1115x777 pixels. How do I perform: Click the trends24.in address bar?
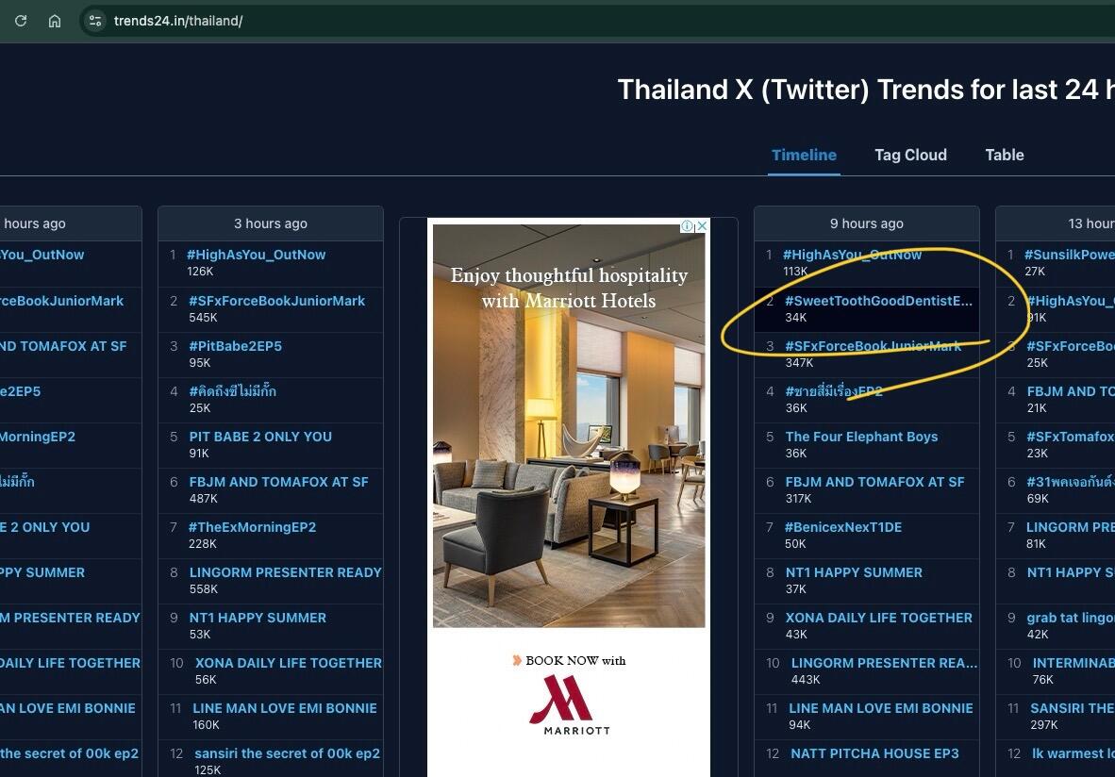(x=178, y=21)
